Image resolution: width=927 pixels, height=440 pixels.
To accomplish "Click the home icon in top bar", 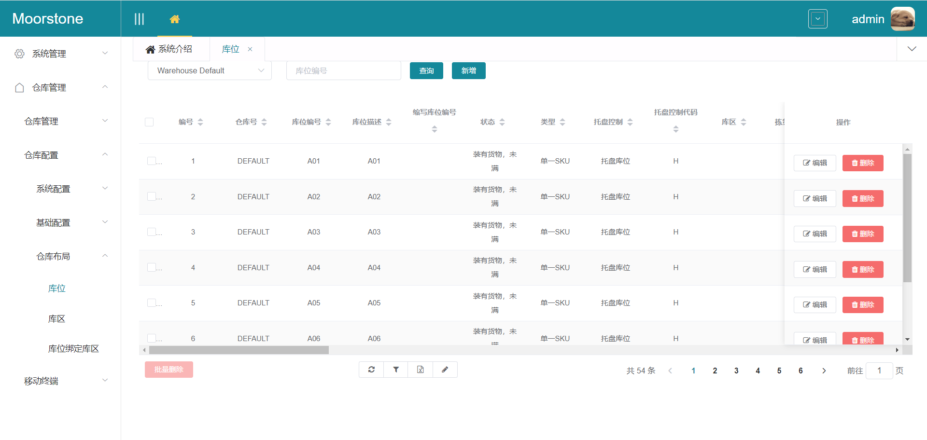I will 175,19.
